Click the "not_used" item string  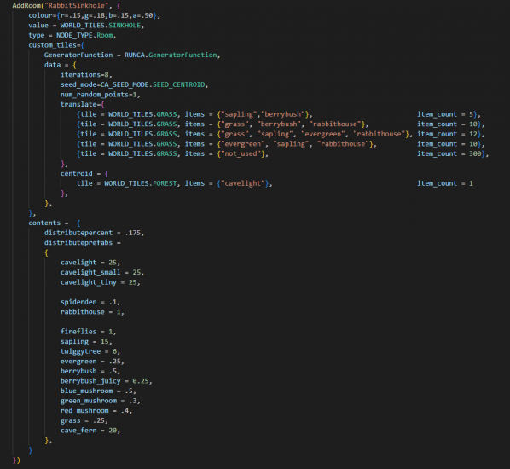pyautogui.click(x=241, y=153)
